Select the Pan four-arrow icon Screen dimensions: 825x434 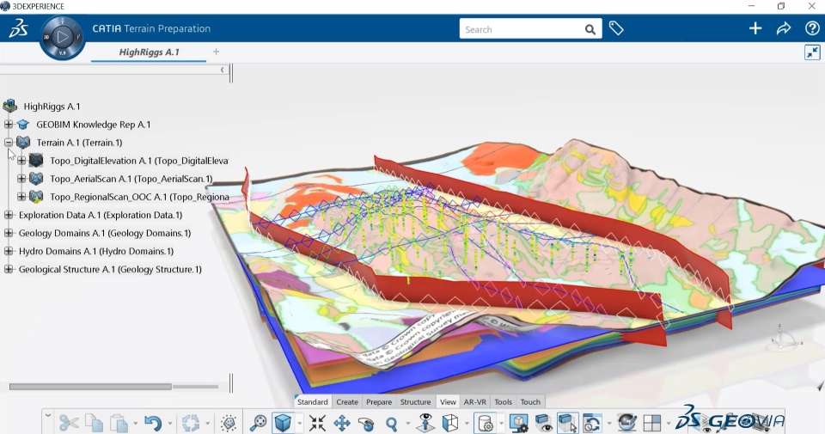[x=342, y=423]
